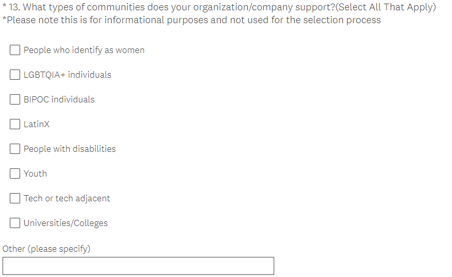Click the 'BIPOC individuals' label text
This screenshot has width=452, height=277.
coord(59,99)
